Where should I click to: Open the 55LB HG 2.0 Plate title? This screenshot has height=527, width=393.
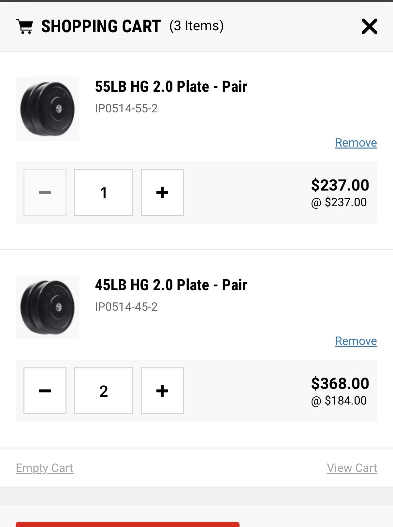(171, 87)
